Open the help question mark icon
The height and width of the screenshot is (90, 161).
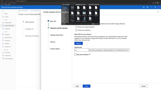[151, 7]
